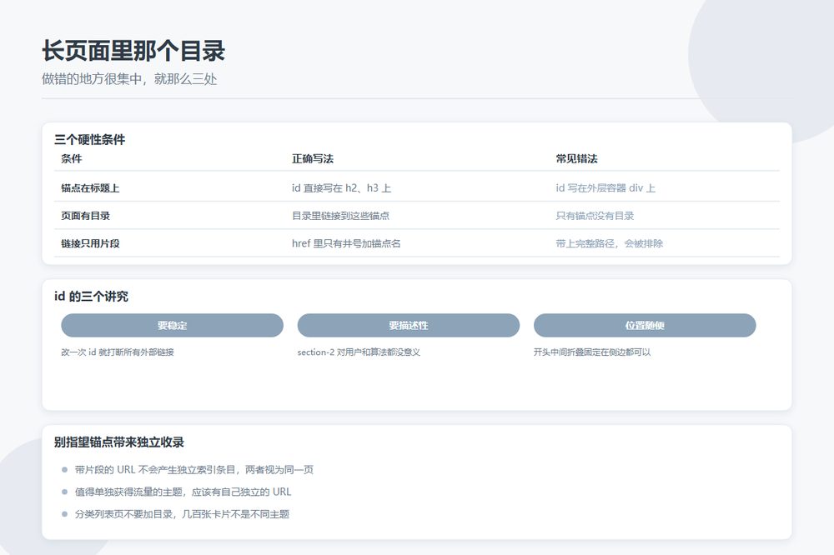Click cell 目录里链接到这些锚点
Image resolution: width=834 pixels, height=555 pixels.
tap(340, 215)
